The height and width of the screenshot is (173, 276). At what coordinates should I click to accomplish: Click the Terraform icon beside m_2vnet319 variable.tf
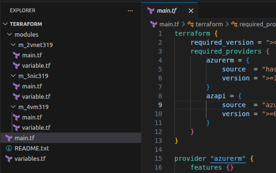point(16,66)
